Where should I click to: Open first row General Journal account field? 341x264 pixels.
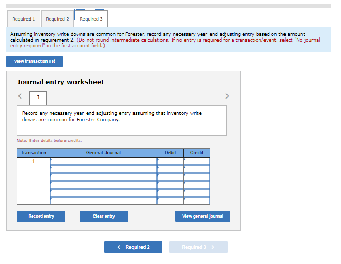coord(103,161)
